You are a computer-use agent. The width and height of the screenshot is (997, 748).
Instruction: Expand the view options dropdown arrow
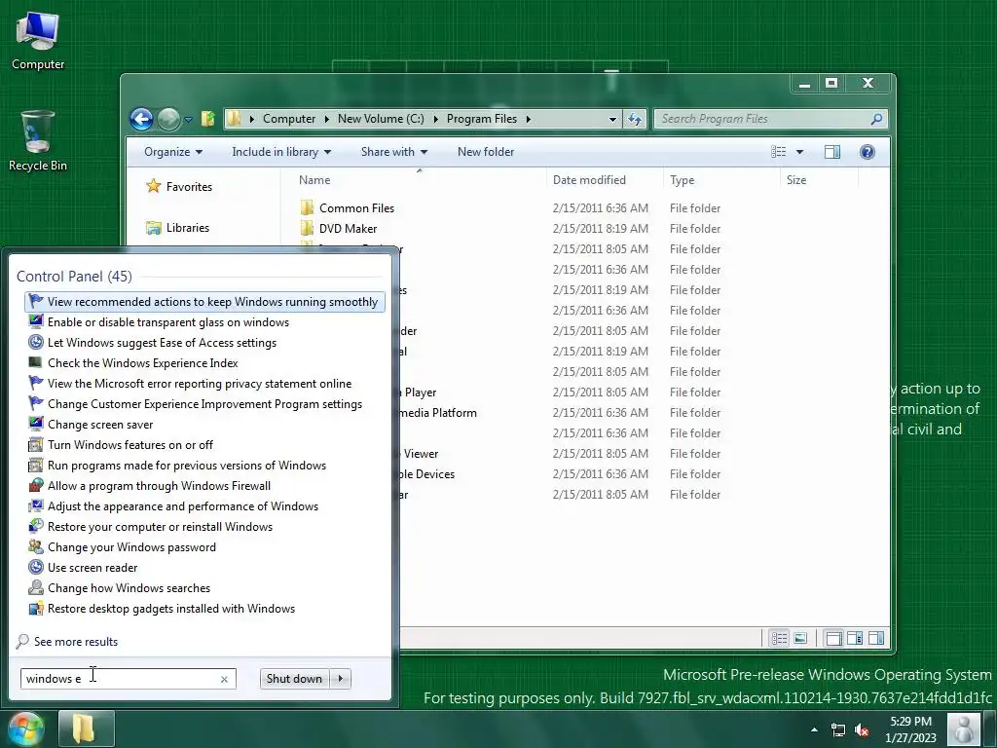800,152
